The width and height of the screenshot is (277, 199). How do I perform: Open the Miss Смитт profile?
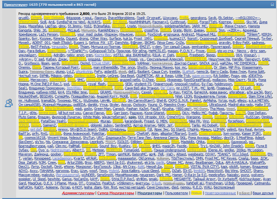pyautogui.click(x=237, y=80)
